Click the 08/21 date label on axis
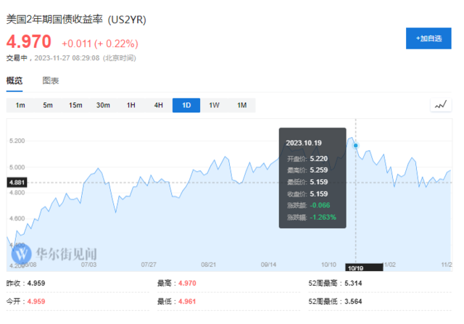 click(208, 265)
